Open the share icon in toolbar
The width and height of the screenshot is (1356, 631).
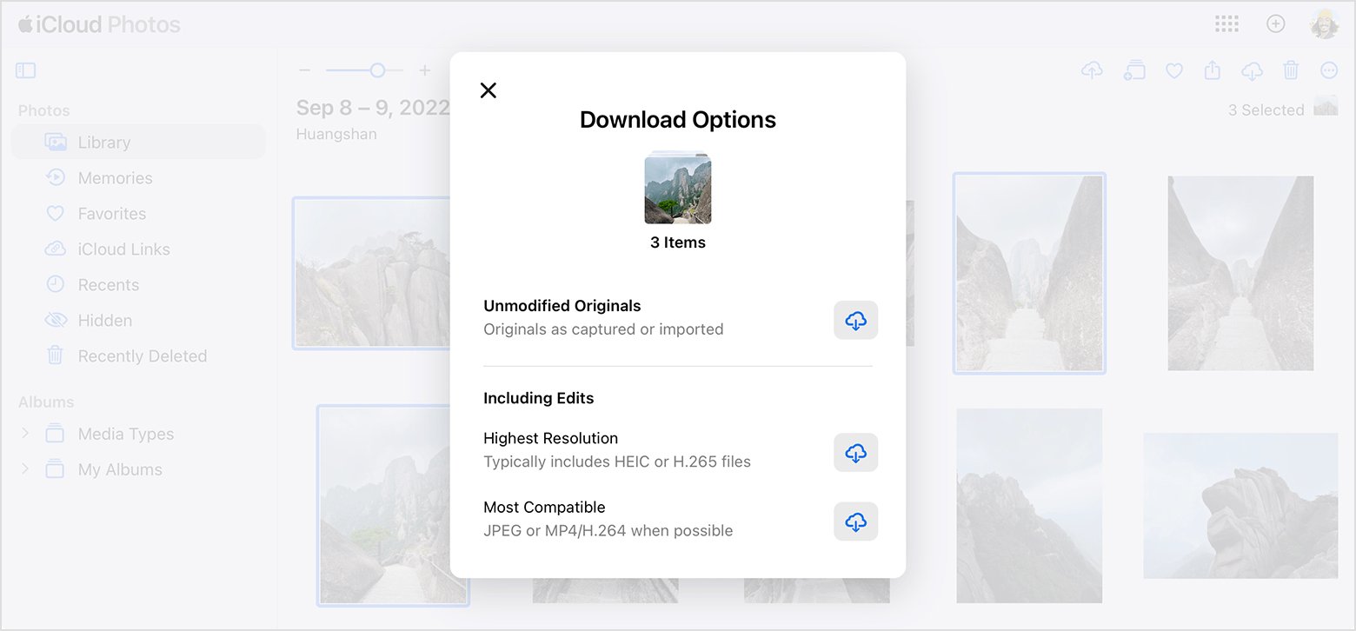1213,70
